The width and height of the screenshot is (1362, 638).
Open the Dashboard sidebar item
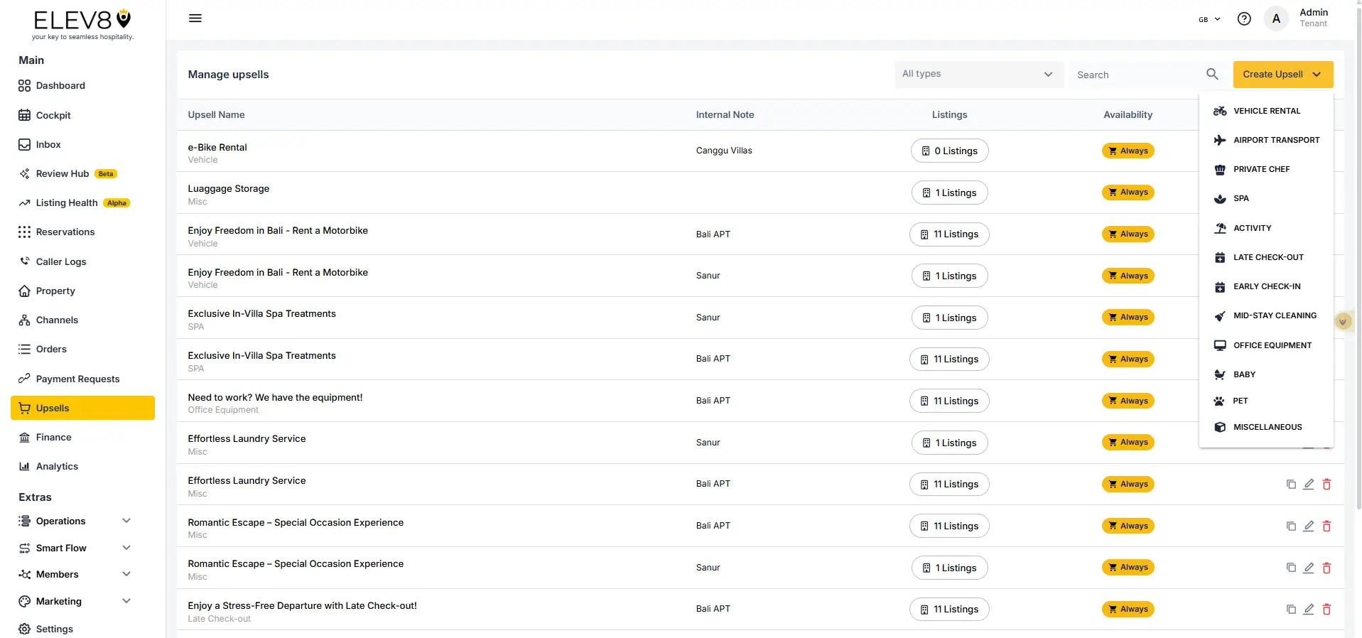(83, 86)
